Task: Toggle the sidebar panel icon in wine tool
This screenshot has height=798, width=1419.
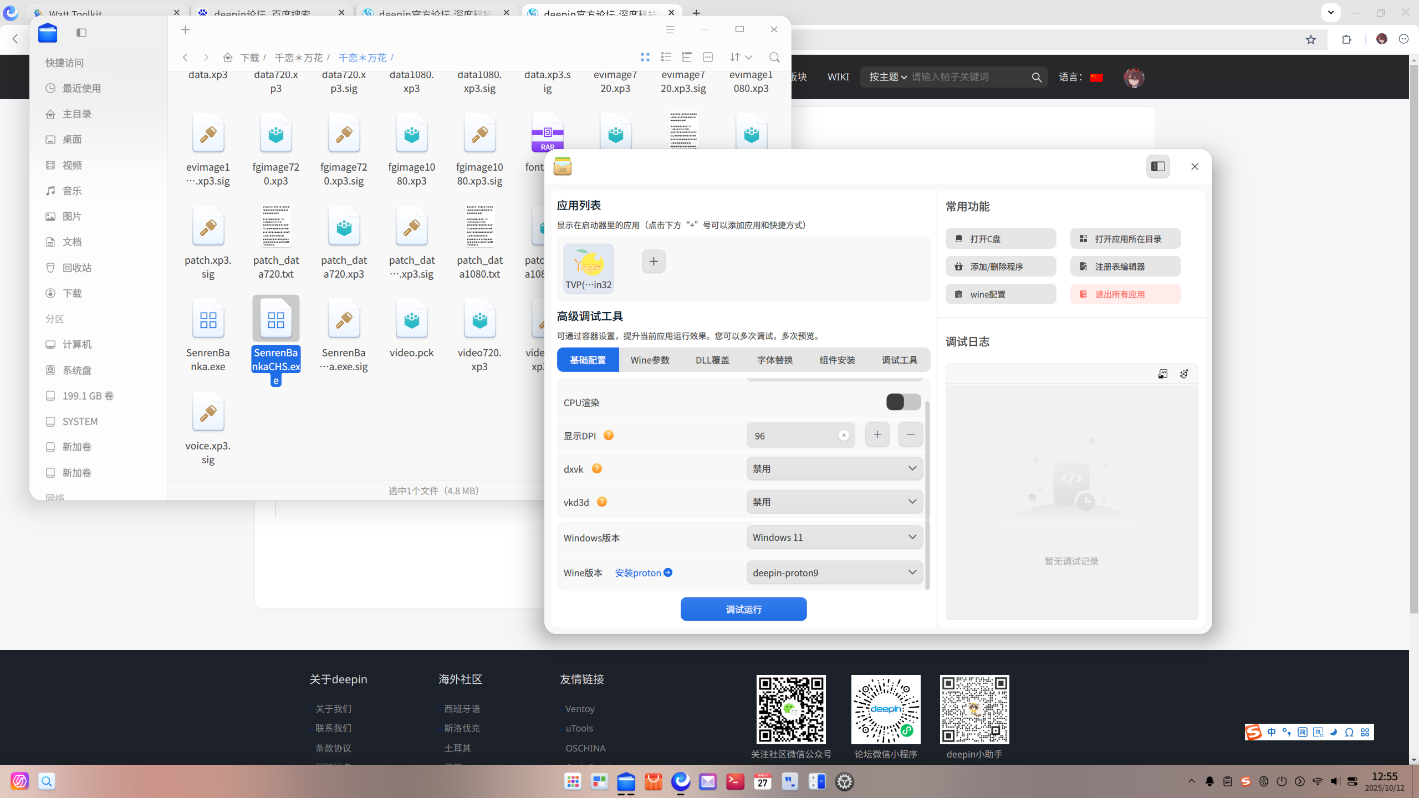Action: coord(1158,166)
